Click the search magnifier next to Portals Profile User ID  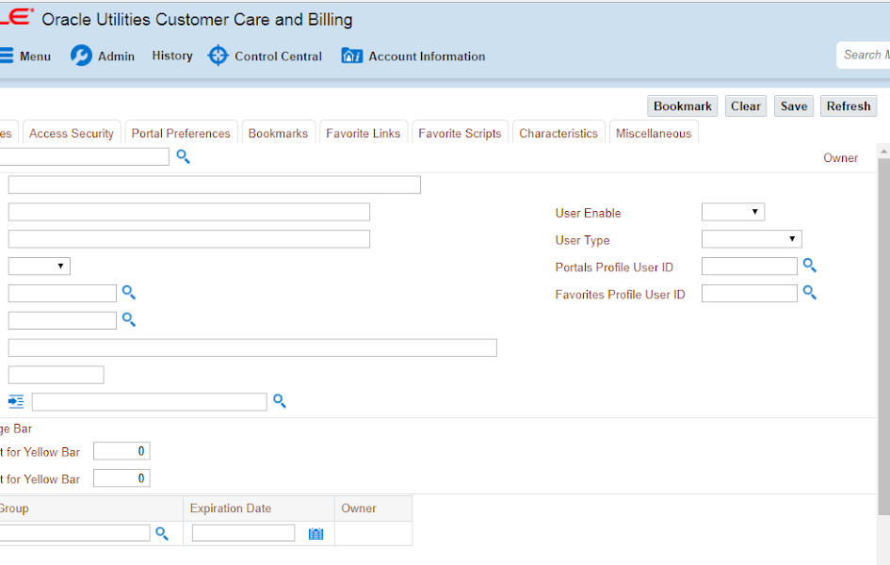click(x=809, y=266)
